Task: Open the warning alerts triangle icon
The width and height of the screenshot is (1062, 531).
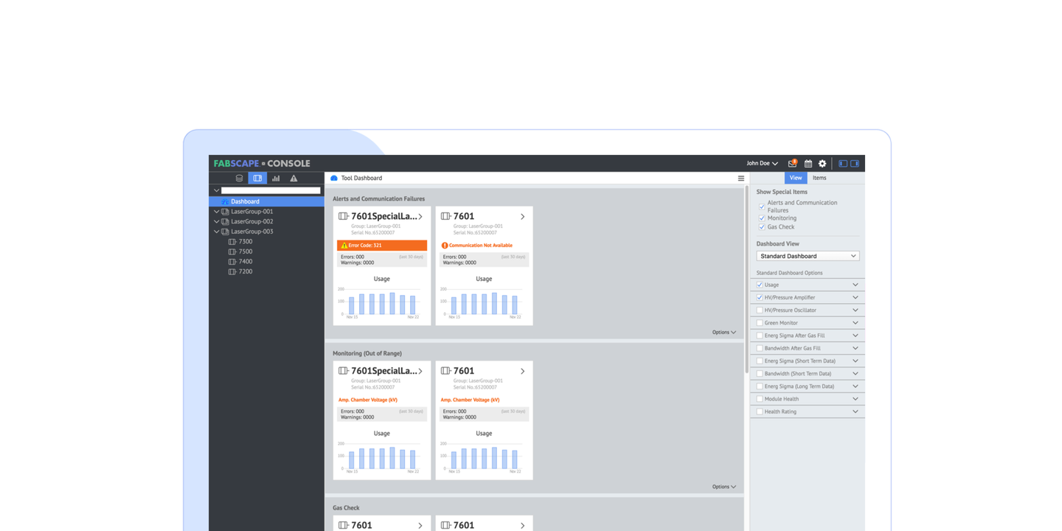Action: pos(294,178)
